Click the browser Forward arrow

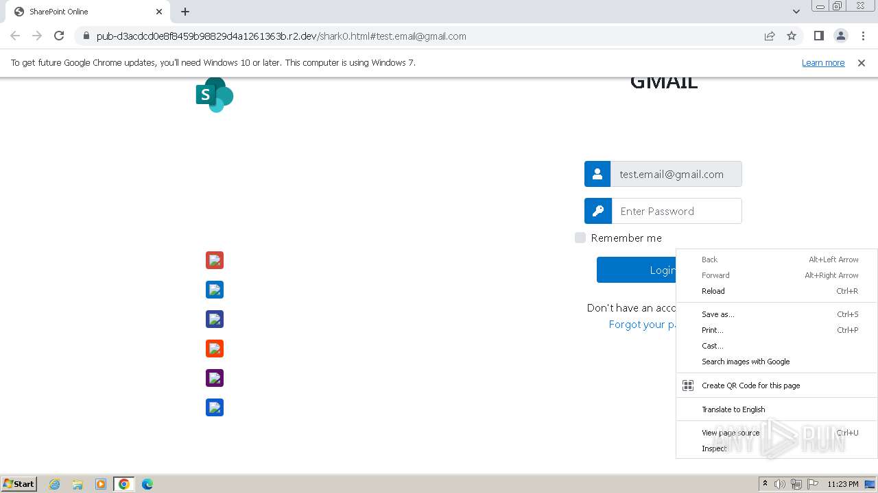pyautogui.click(x=37, y=36)
